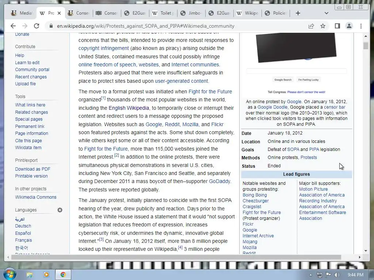This screenshot has width=374, height=280.
Task: Click the vertical scrollbar up arrow
Action: click(x=366, y=36)
